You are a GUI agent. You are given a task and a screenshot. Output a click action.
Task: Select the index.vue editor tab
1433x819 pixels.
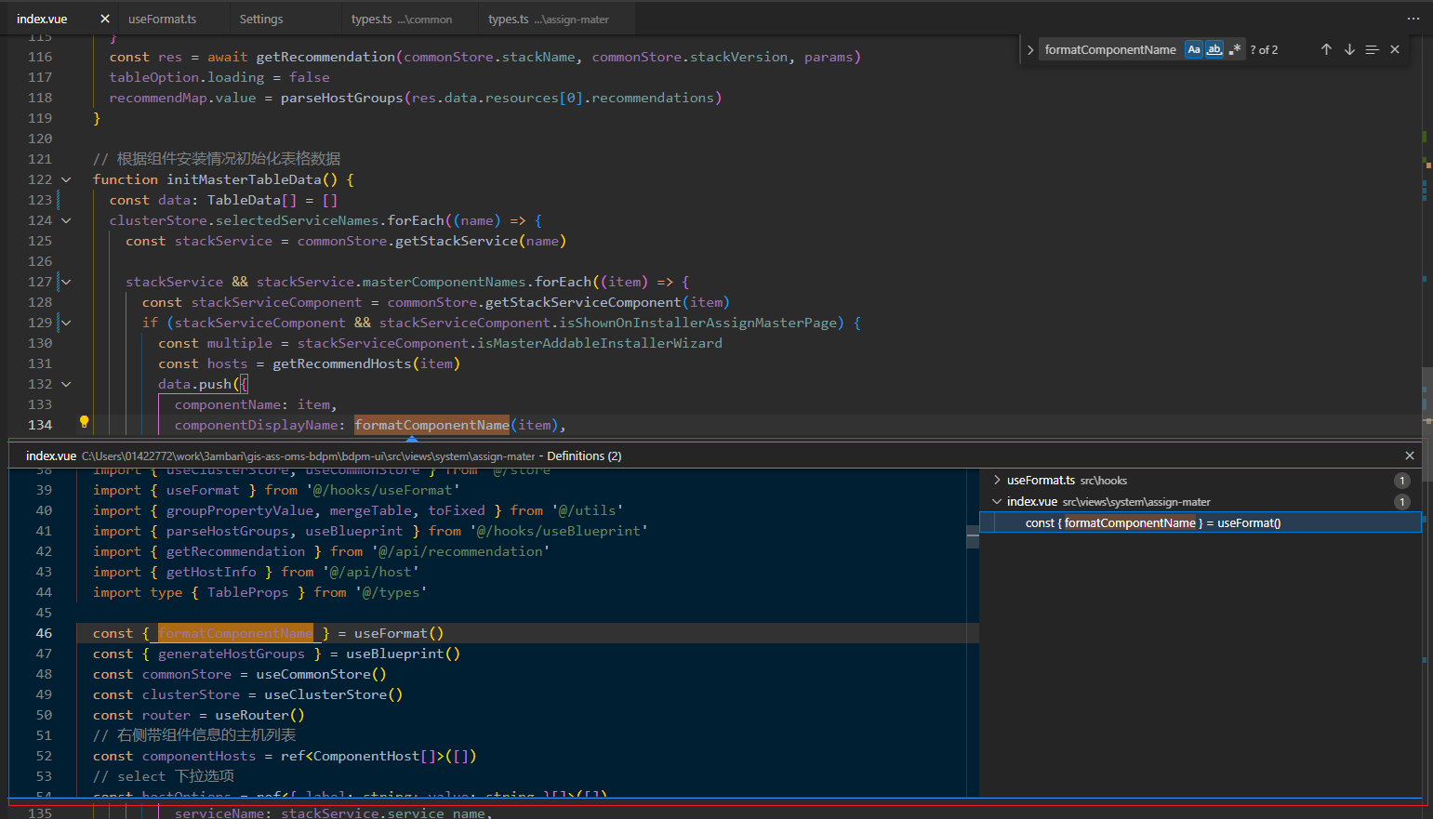click(42, 19)
